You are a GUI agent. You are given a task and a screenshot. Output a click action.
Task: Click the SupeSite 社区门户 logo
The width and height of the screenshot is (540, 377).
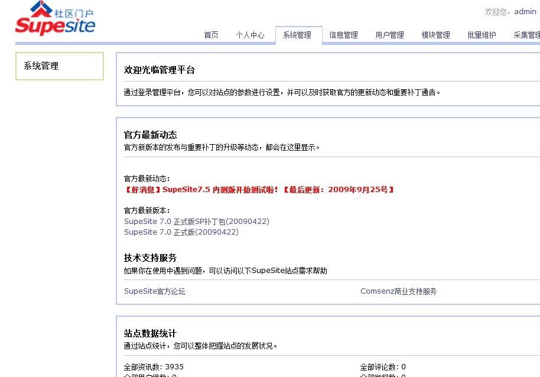55,18
